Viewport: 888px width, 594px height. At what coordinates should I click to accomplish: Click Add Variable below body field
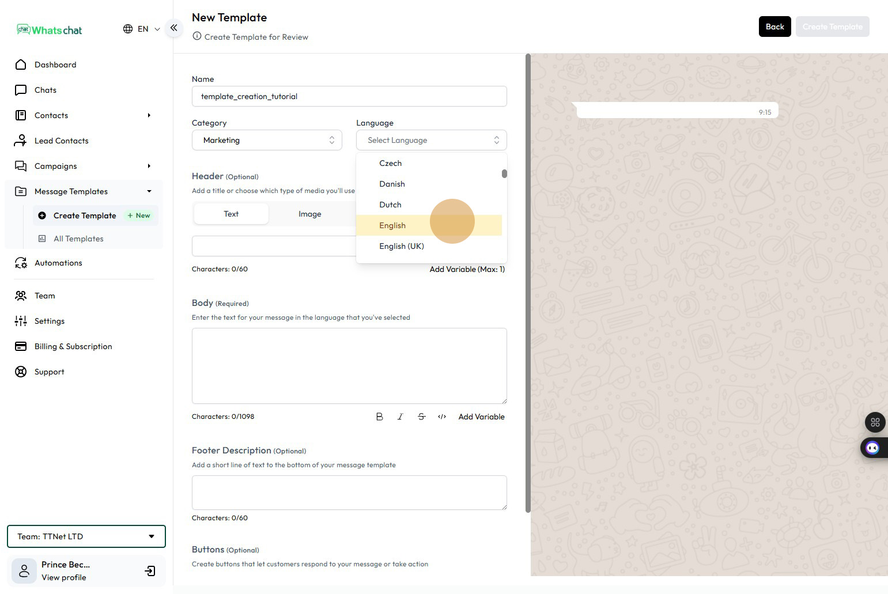[x=481, y=417]
